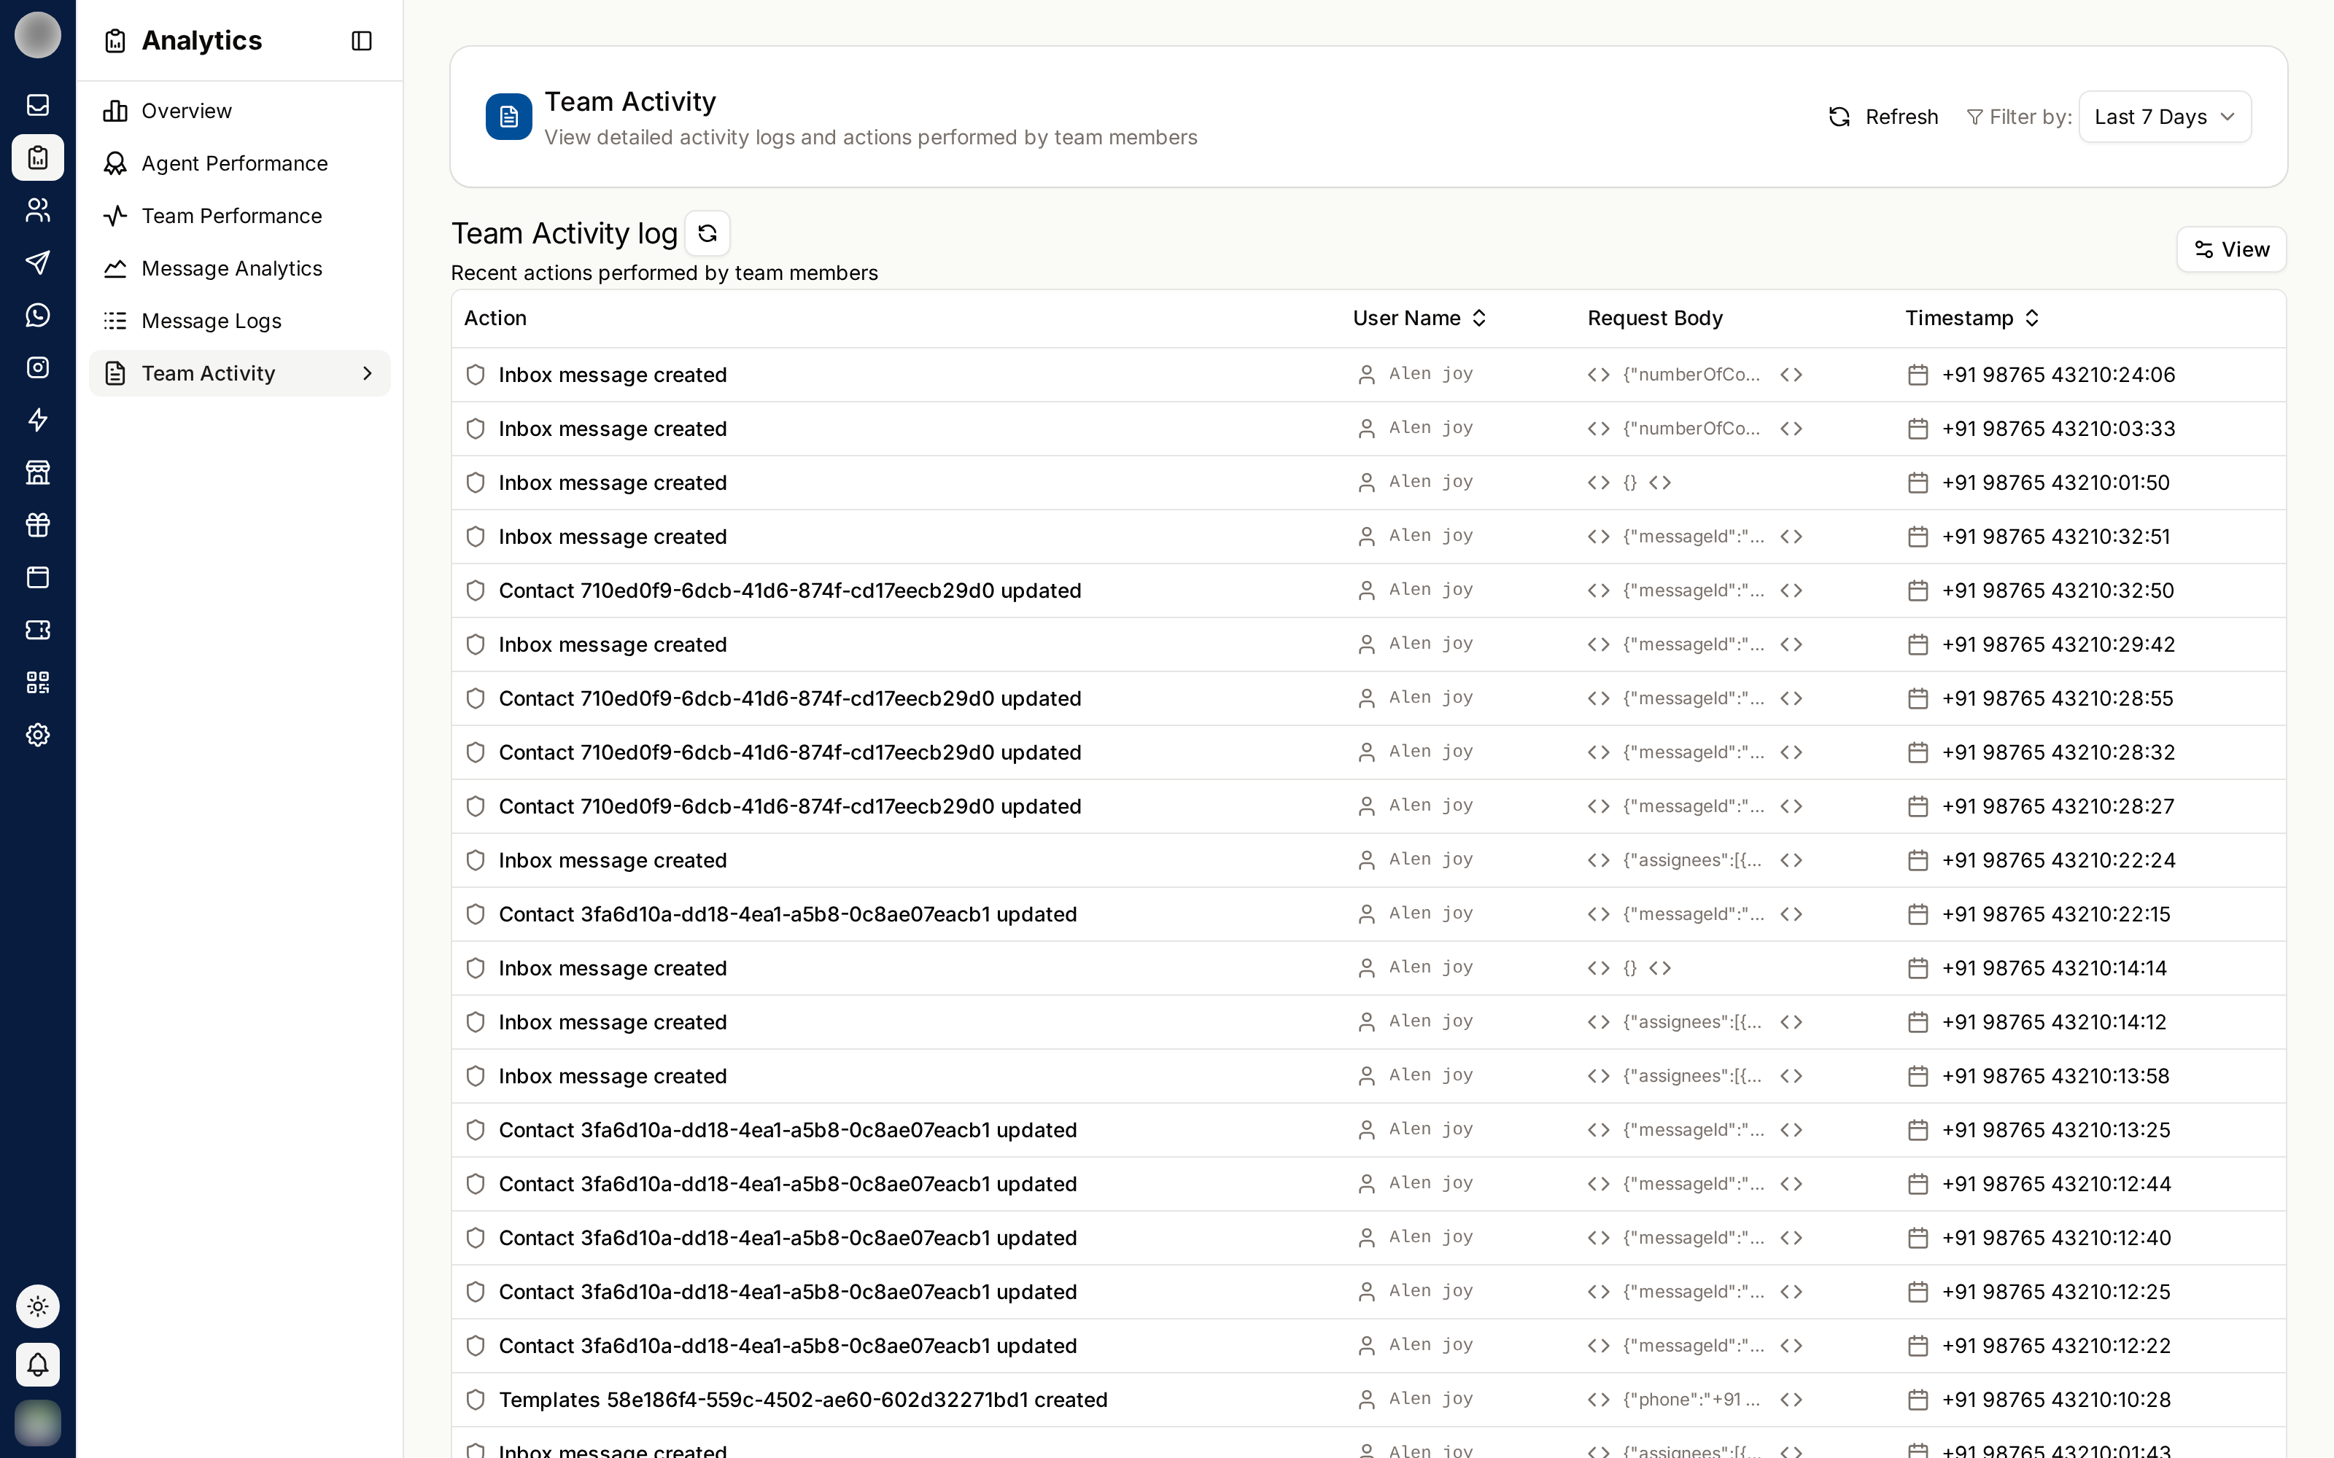Click the notification bell icon
Screen dimensions: 2334x1458
pyautogui.click(x=38, y=1365)
